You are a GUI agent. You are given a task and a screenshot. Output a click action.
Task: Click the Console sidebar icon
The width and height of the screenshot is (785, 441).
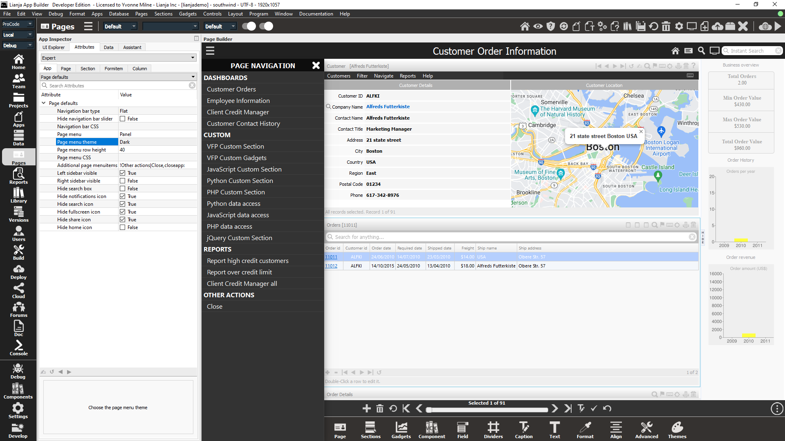click(18, 348)
